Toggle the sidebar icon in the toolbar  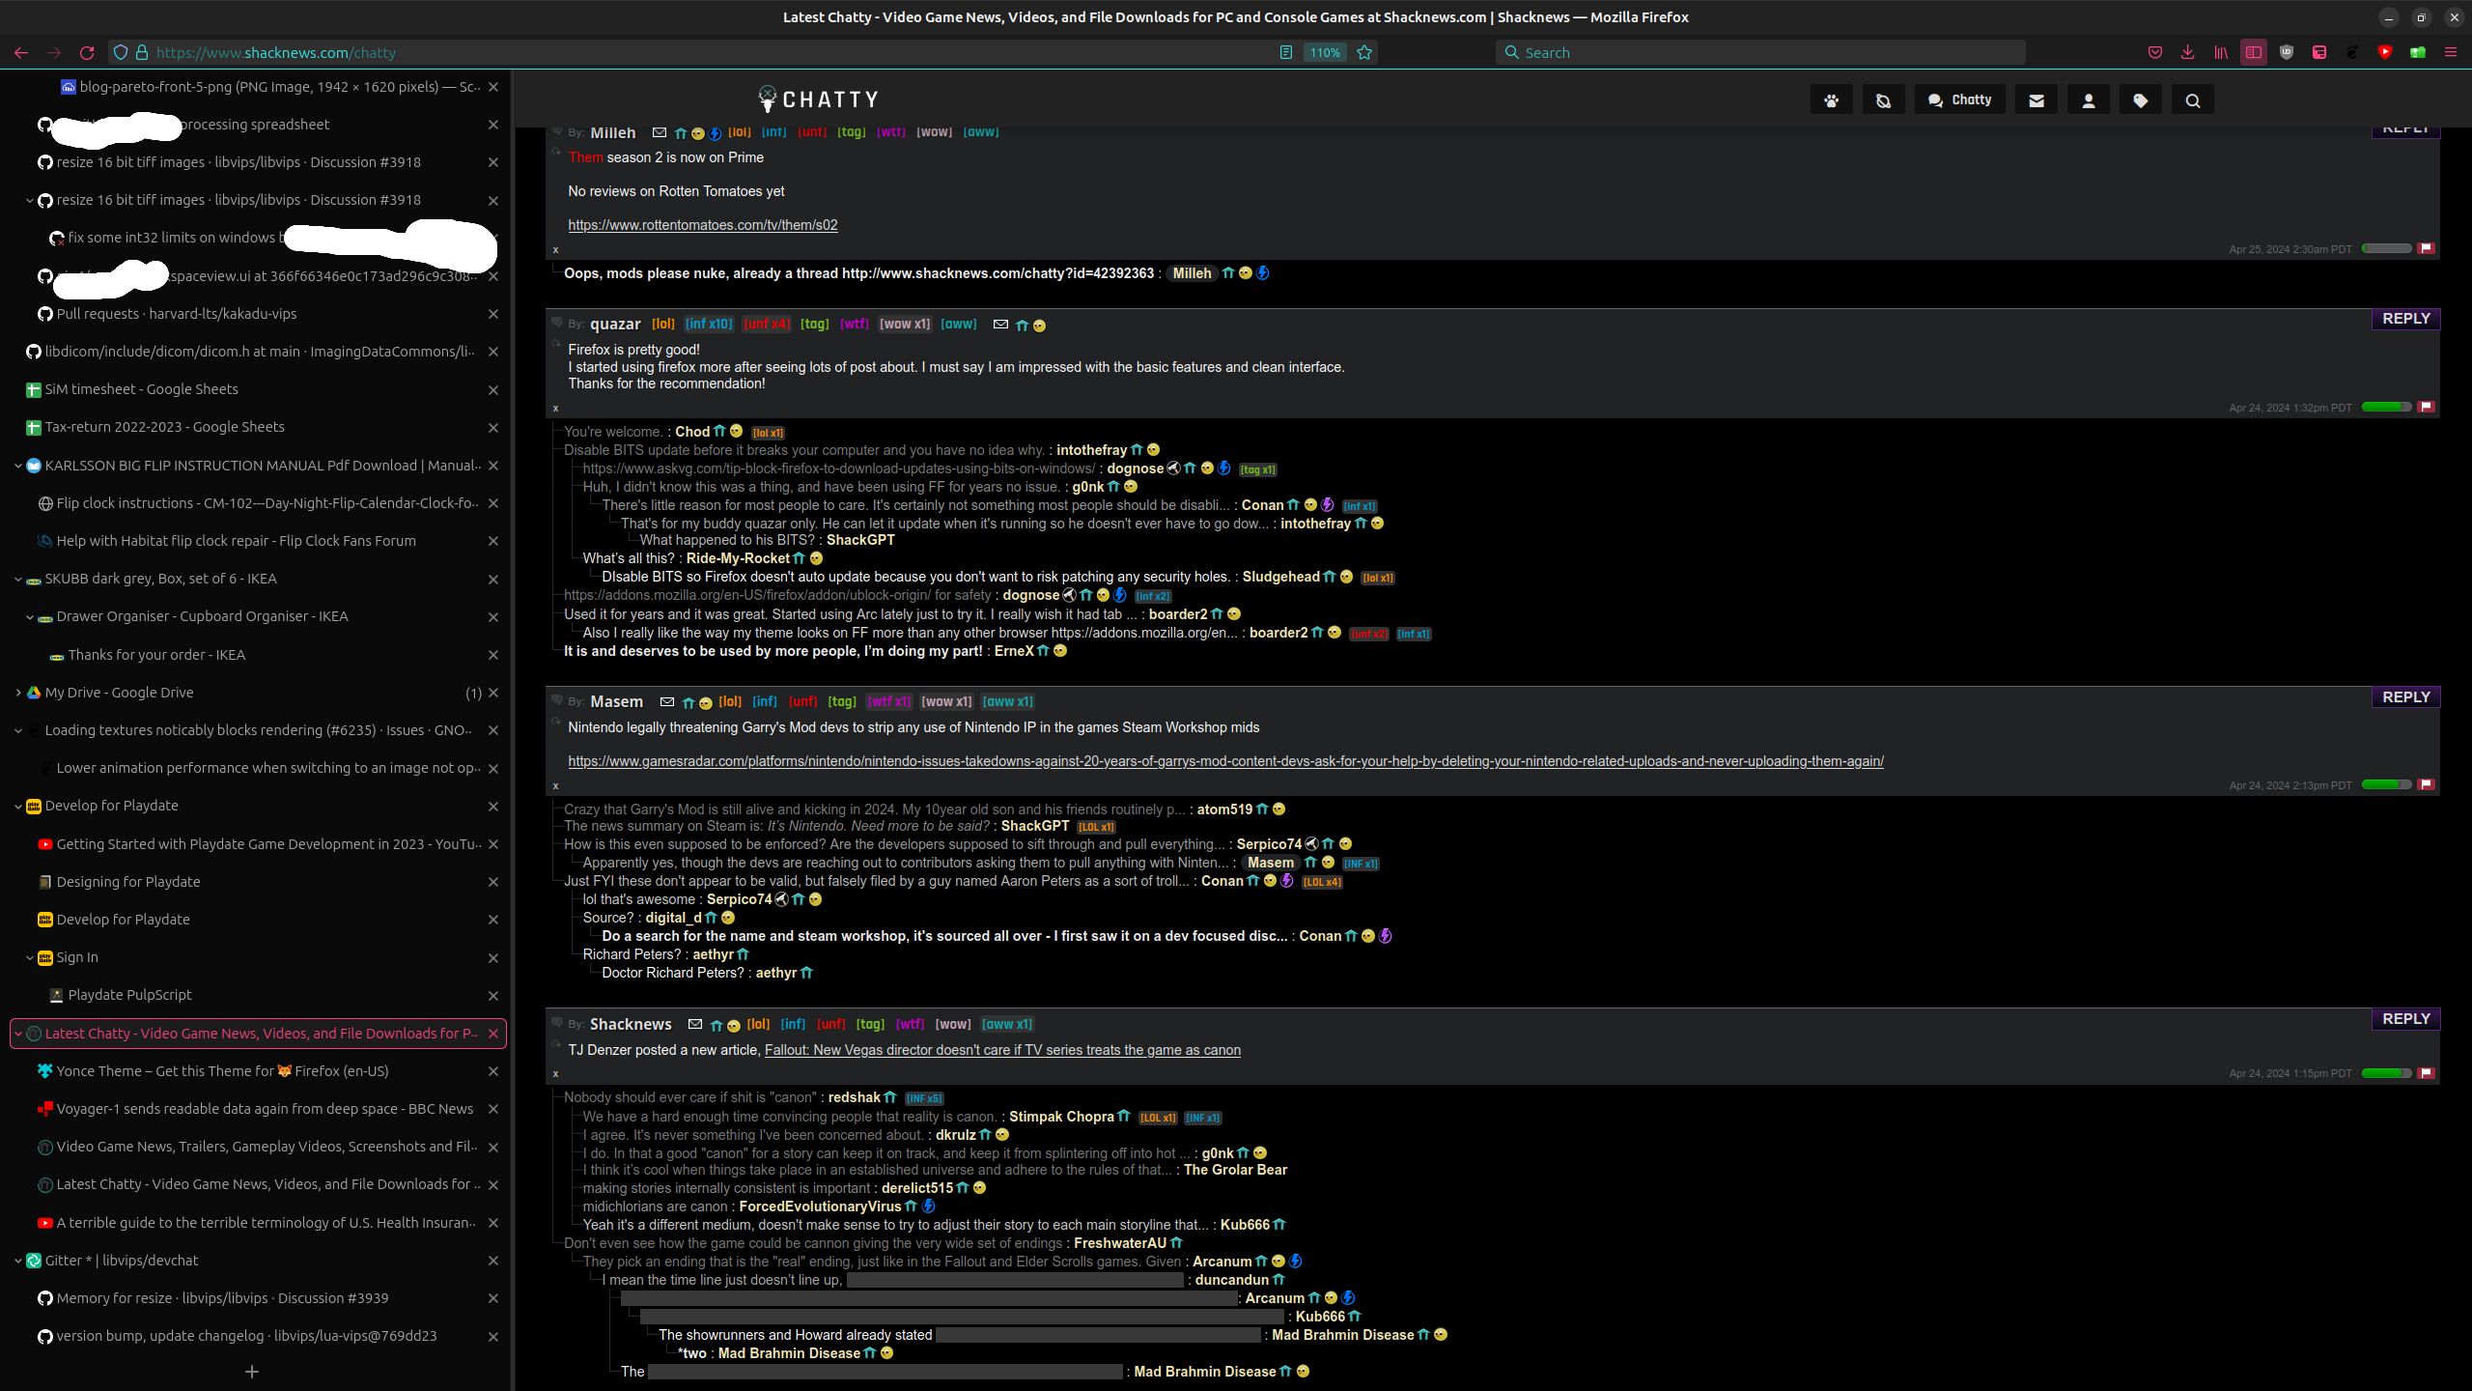[x=2254, y=52]
